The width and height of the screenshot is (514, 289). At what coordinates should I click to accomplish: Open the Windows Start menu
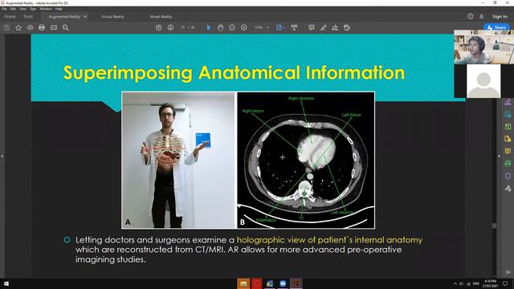tap(6, 283)
